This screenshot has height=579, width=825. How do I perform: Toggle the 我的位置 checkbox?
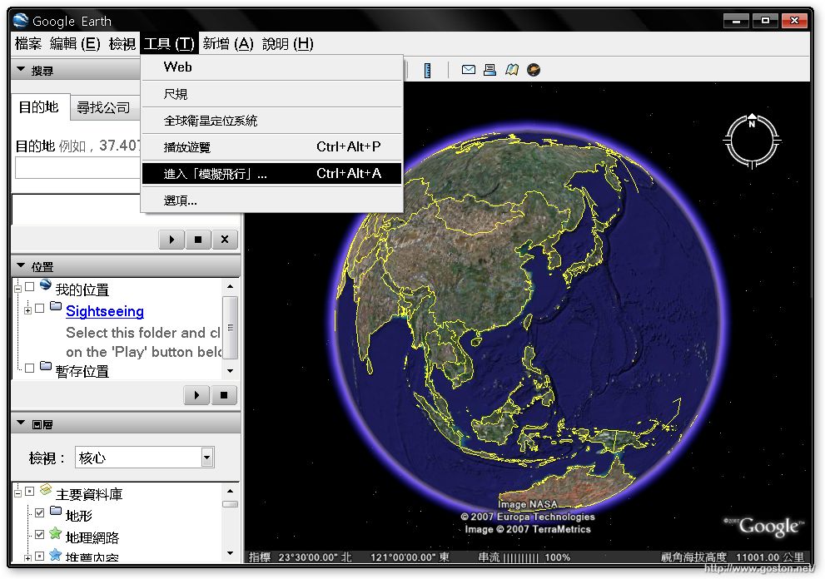(29, 287)
